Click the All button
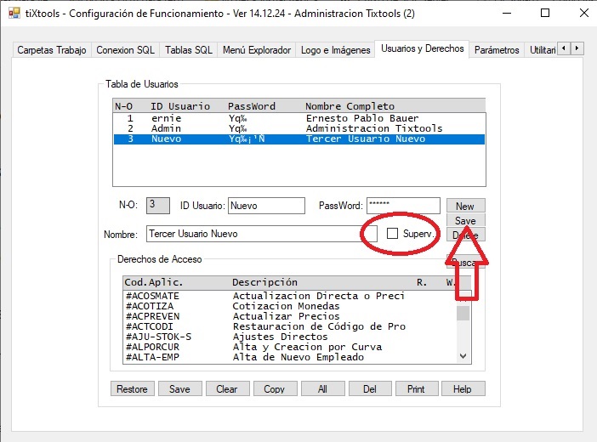 (322, 388)
